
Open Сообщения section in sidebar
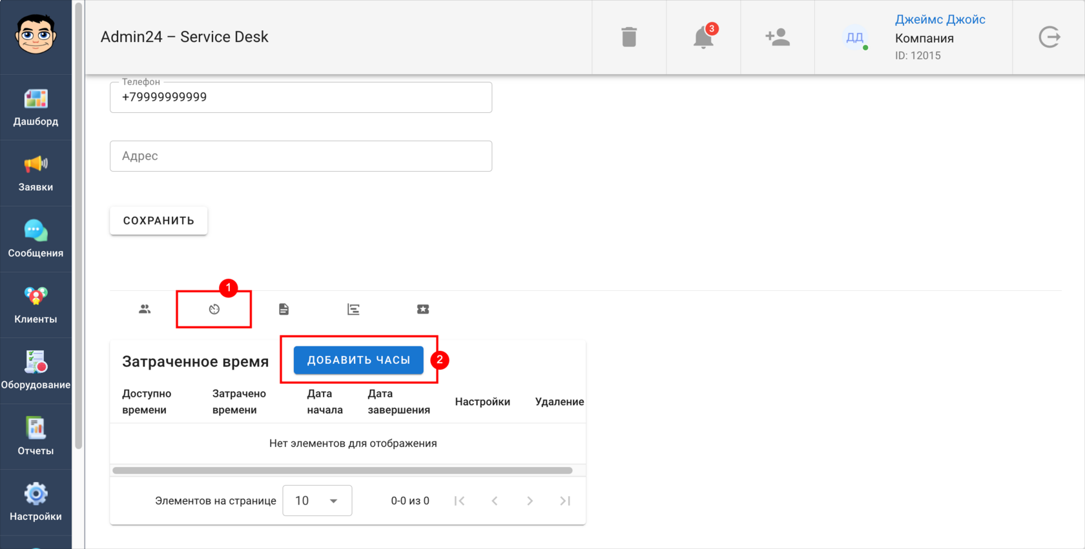(x=36, y=239)
